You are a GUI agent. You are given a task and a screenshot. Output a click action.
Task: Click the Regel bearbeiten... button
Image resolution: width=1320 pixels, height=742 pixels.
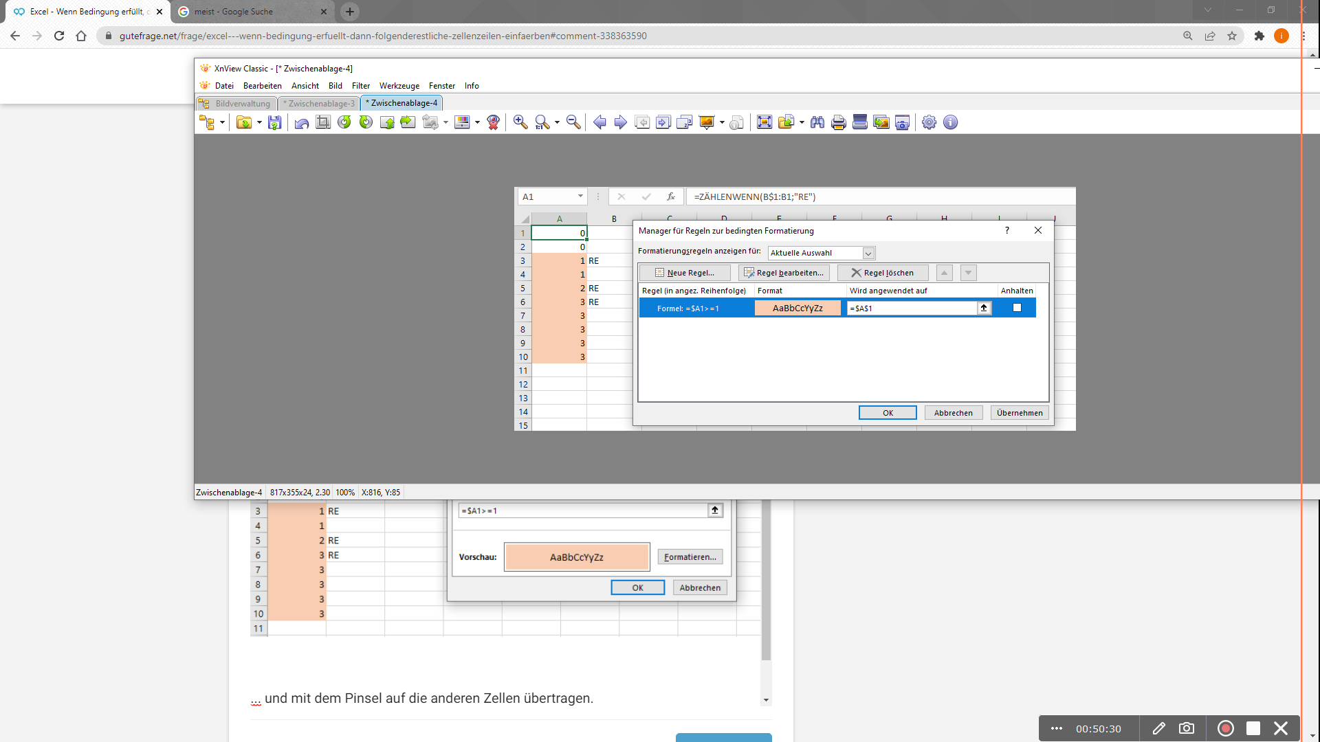pyautogui.click(x=784, y=273)
